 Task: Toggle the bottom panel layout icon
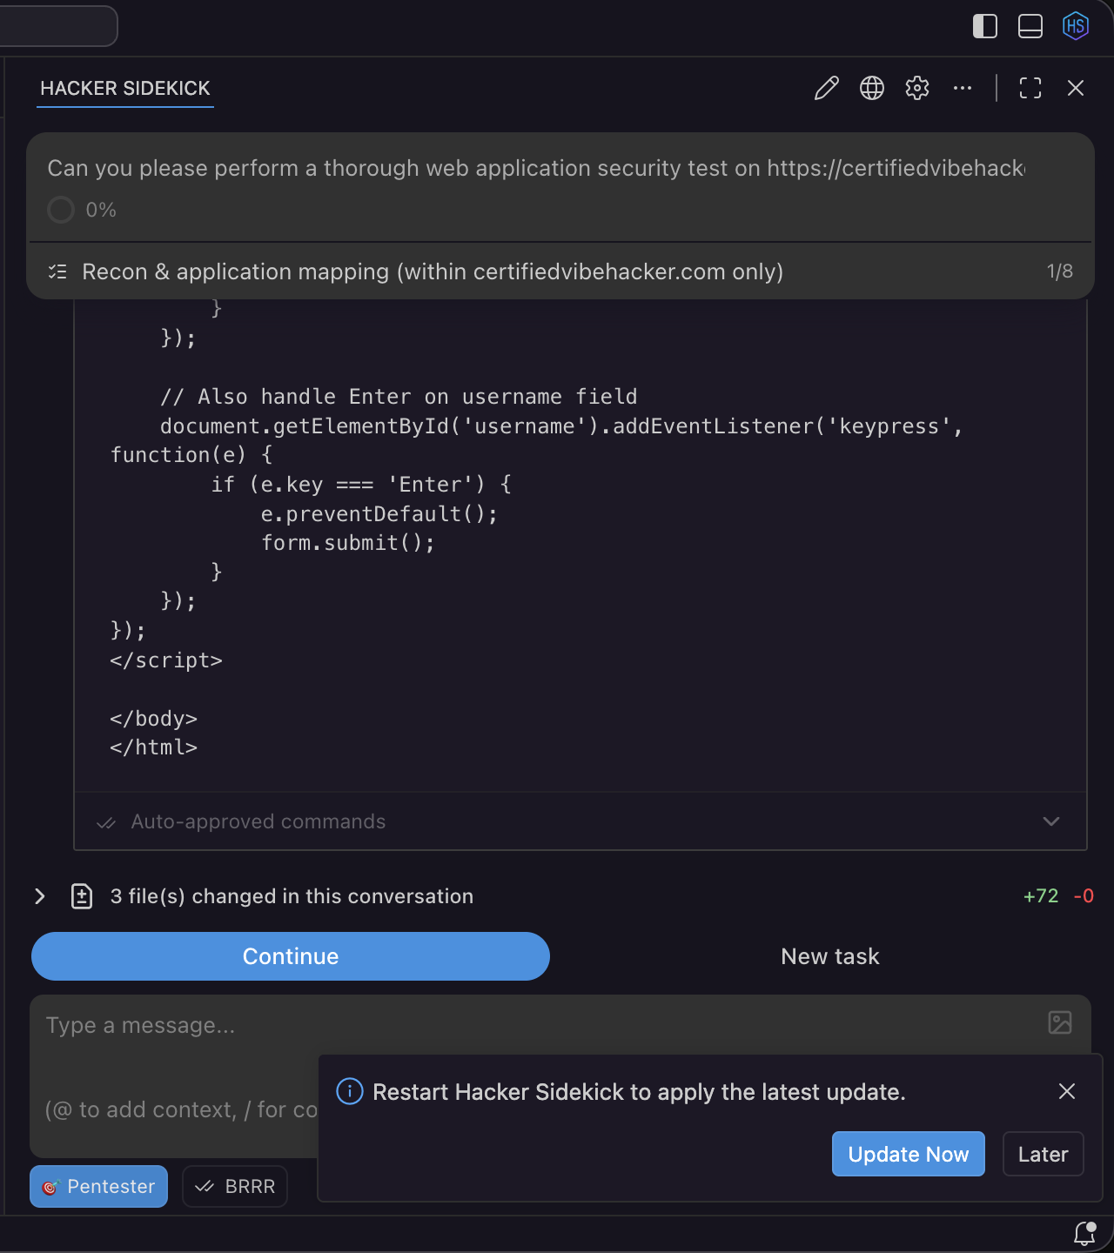[x=1030, y=26]
